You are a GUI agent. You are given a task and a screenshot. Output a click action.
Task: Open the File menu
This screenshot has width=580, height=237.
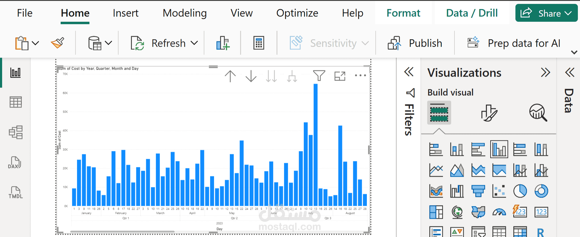click(x=25, y=13)
